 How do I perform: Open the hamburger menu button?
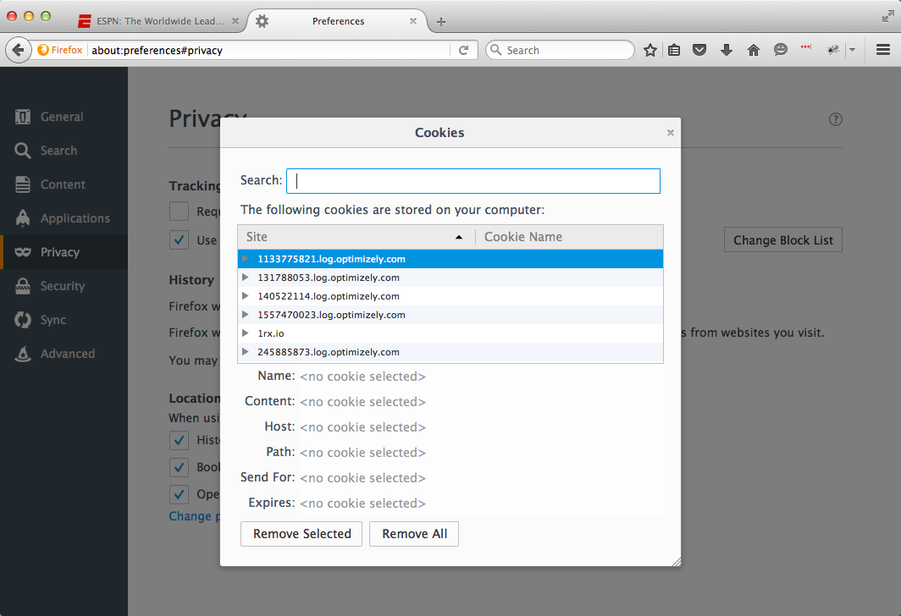coord(883,50)
